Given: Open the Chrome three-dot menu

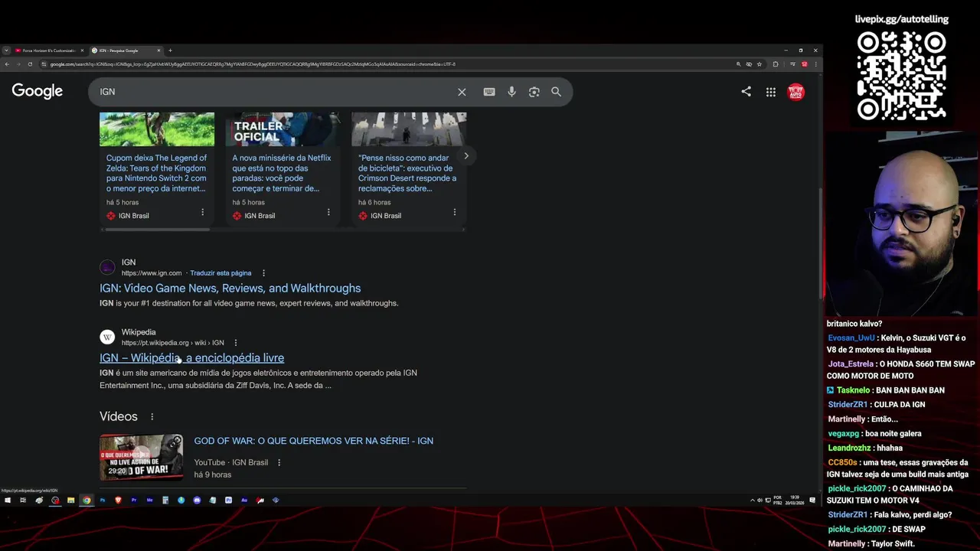Looking at the screenshot, I should 815,64.
